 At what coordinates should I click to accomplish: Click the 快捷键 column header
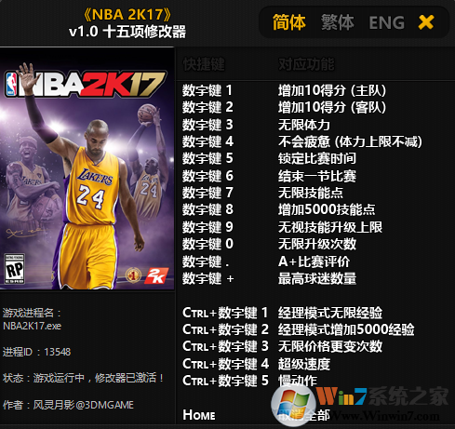(204, 64)
